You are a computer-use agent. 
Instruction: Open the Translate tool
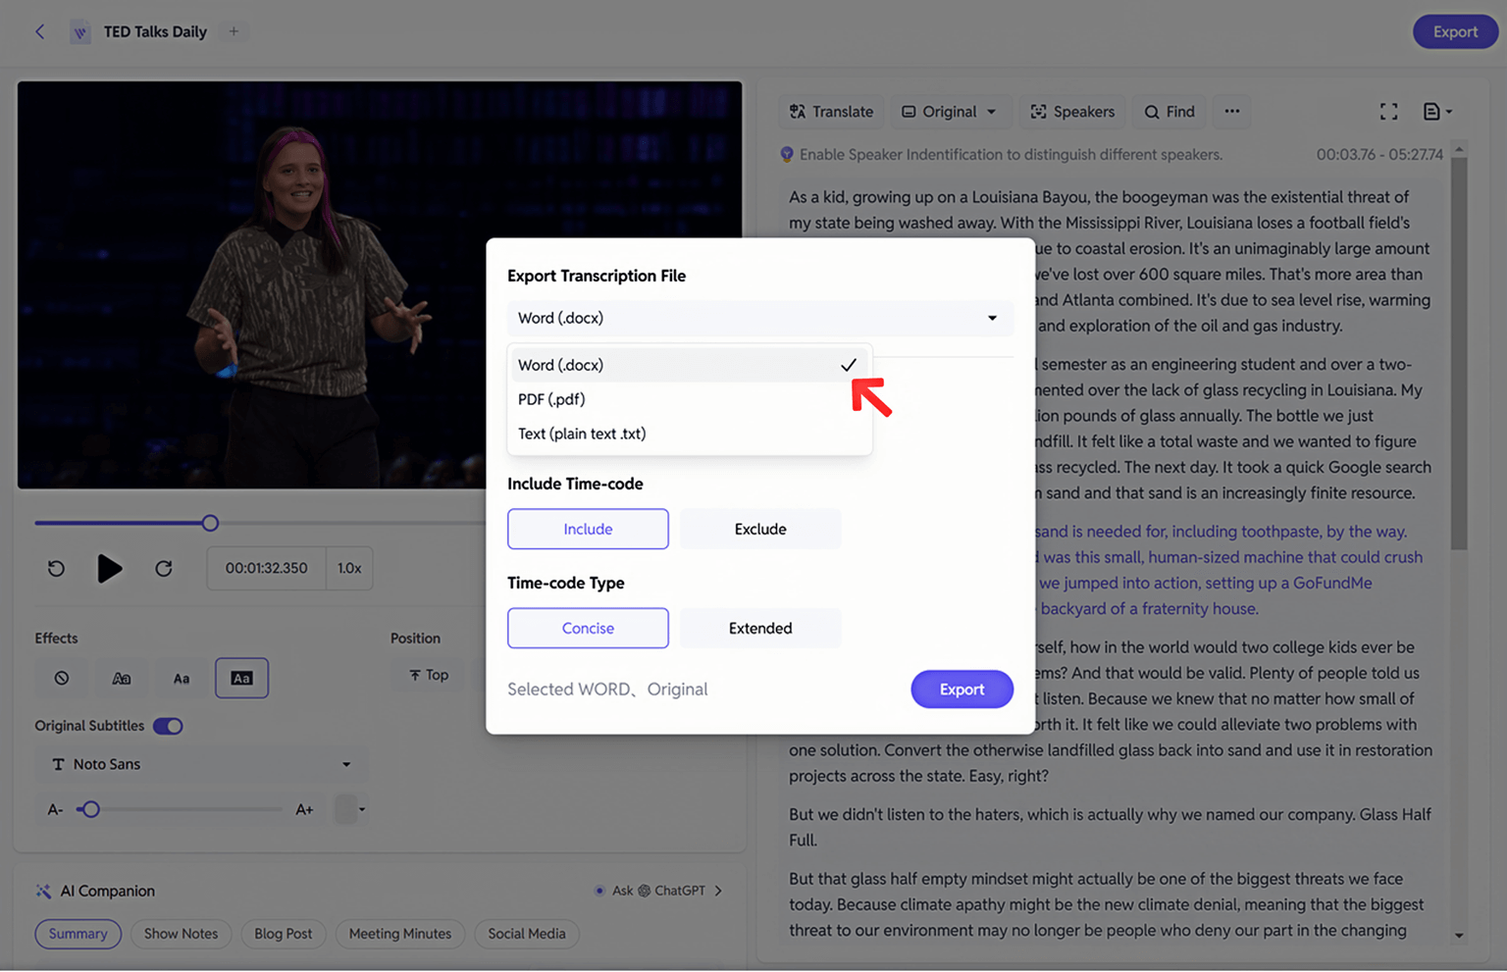click(x=832, y=112)
